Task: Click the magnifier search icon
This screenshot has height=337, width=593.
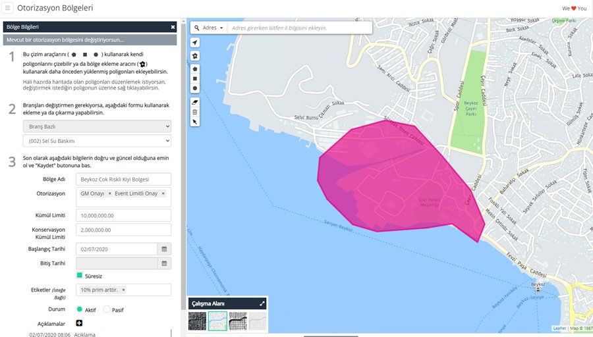Action: 196,28
